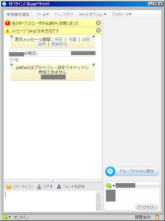
Task: Click the video webcam icon
Action: 39,187
